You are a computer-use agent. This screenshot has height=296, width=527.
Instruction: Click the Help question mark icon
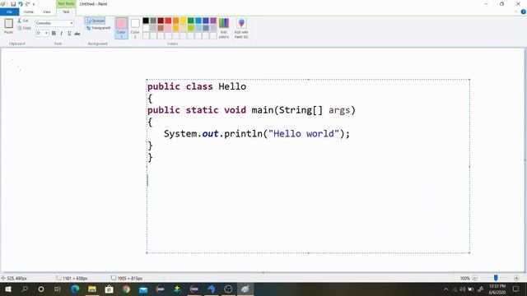tap(524, 12)
